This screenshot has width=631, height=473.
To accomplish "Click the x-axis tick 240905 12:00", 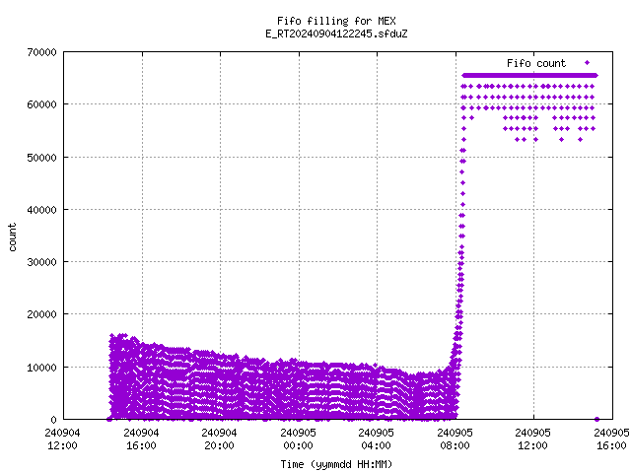I will click(x=533, y=439).
